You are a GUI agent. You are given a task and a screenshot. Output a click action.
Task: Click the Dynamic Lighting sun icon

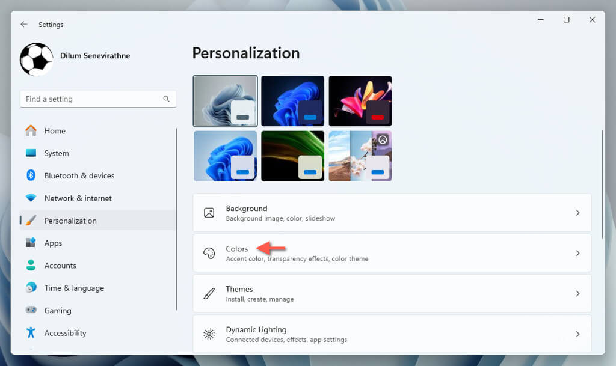pos(209,334)
